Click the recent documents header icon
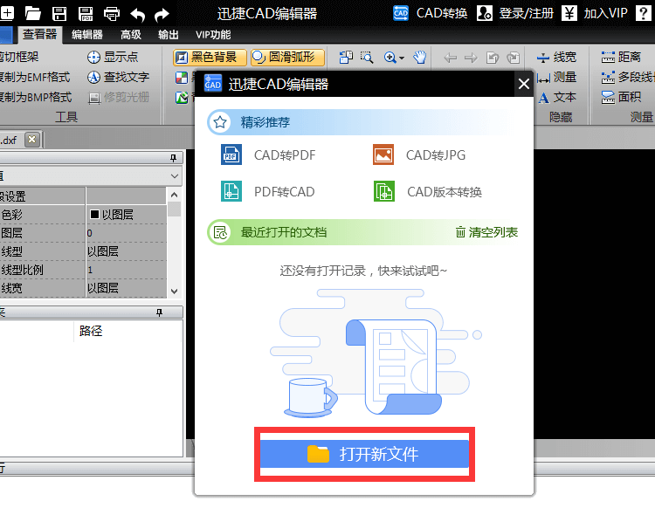Screen dimensions: 655x508 (220, 232)
